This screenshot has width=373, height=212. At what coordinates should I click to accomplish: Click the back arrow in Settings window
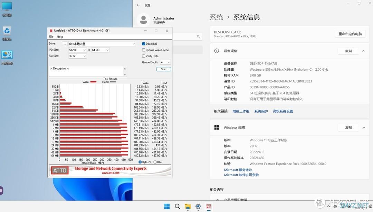click(138, 5)
